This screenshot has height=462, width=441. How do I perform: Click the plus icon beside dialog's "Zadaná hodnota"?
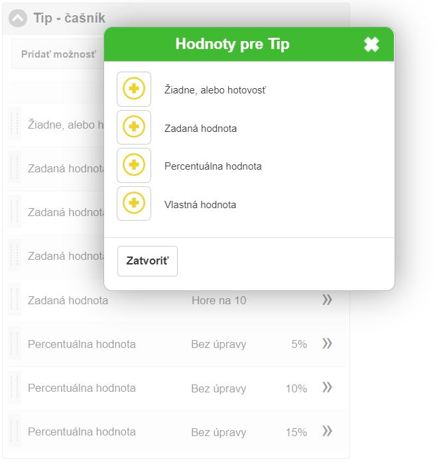(134, 127)
